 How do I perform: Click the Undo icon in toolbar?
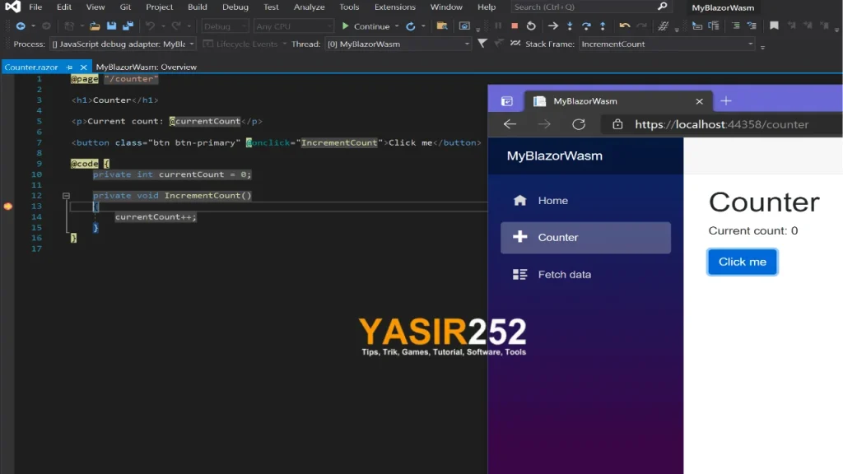150,26
